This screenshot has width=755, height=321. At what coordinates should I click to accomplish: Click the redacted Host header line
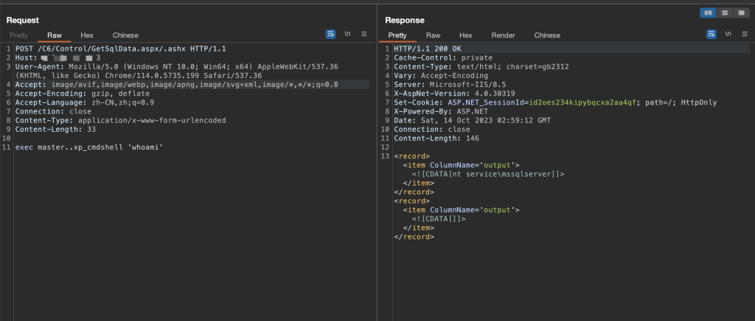58,57
